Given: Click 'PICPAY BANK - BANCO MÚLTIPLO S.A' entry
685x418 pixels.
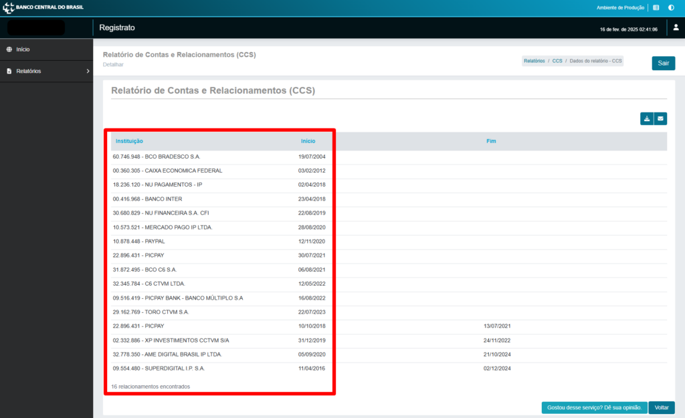Looking at the screenshot, I should pos(178,298).
